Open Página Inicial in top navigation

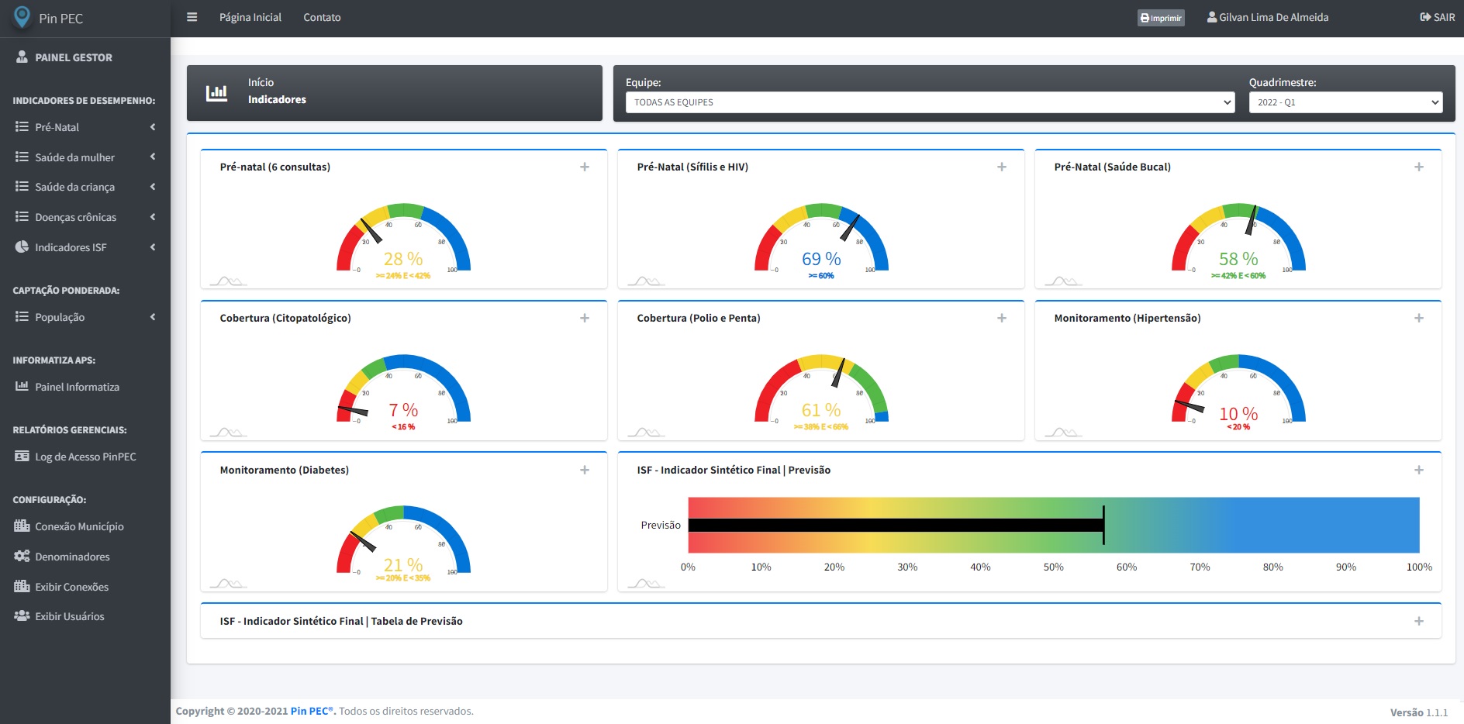click(250, 17)
